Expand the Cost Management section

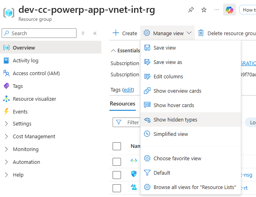34,137
